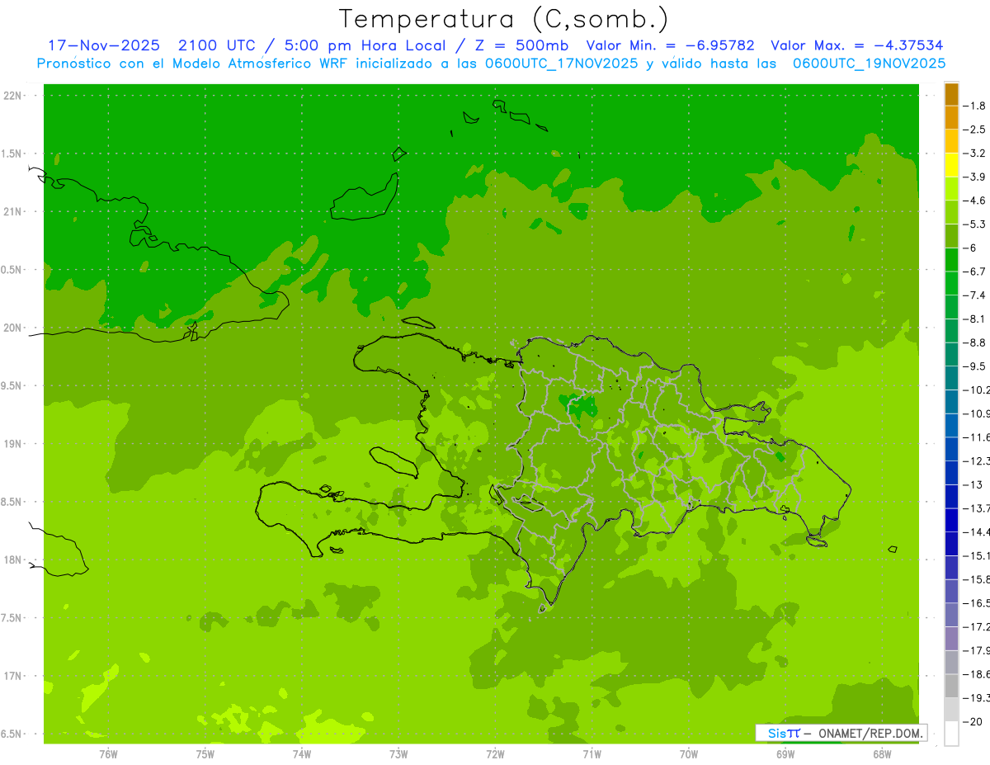Pick the dark orange swatch above -1.8 label

[951, 94]
